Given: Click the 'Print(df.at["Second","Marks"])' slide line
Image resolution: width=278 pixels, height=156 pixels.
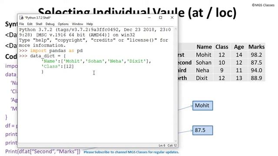Looking at the screenshot, I should pyautogui.click(x=43, y=152).
